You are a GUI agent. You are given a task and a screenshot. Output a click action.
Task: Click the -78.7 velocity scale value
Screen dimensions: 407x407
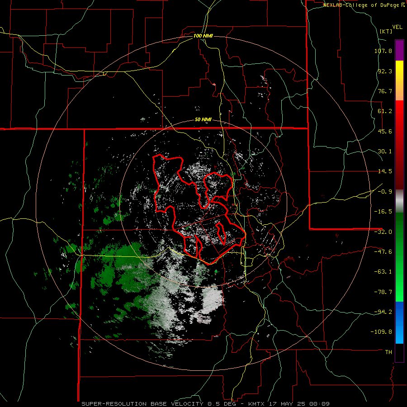coord(383,292)
